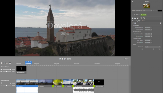Create a new video project
This screenshot has height=93, width=163.
coord(132,15)
